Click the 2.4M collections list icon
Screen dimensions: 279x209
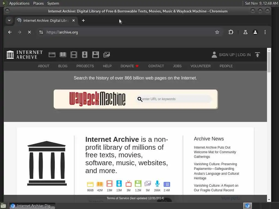click(x=167, y=184)
